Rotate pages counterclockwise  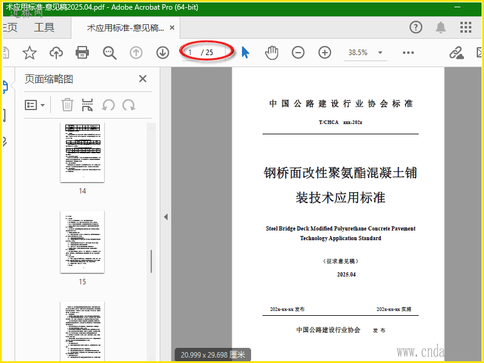pyautogui.click(x=108, y=105)
